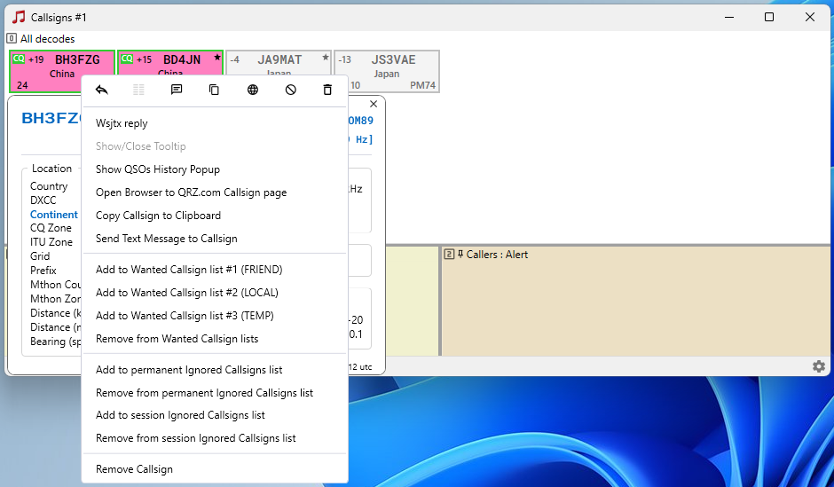Click the Location group heading
The image size is (834, 487).
pos(51,169)
